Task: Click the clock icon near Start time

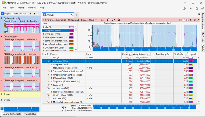Action: 64,109
